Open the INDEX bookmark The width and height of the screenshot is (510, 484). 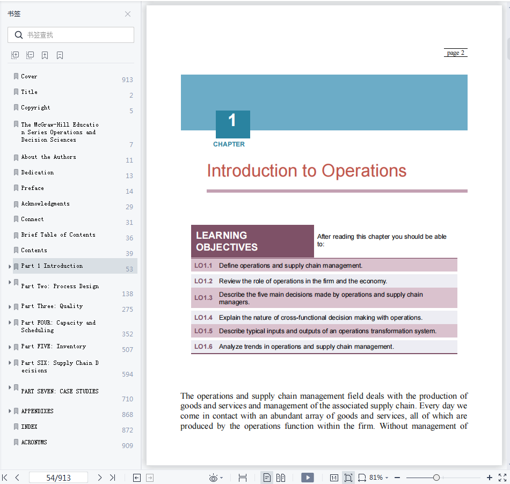(x=30, y=427)
